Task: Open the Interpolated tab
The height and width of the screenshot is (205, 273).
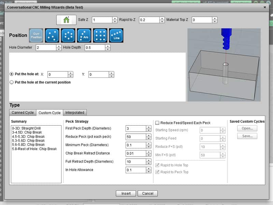Action: coord(75,112)
